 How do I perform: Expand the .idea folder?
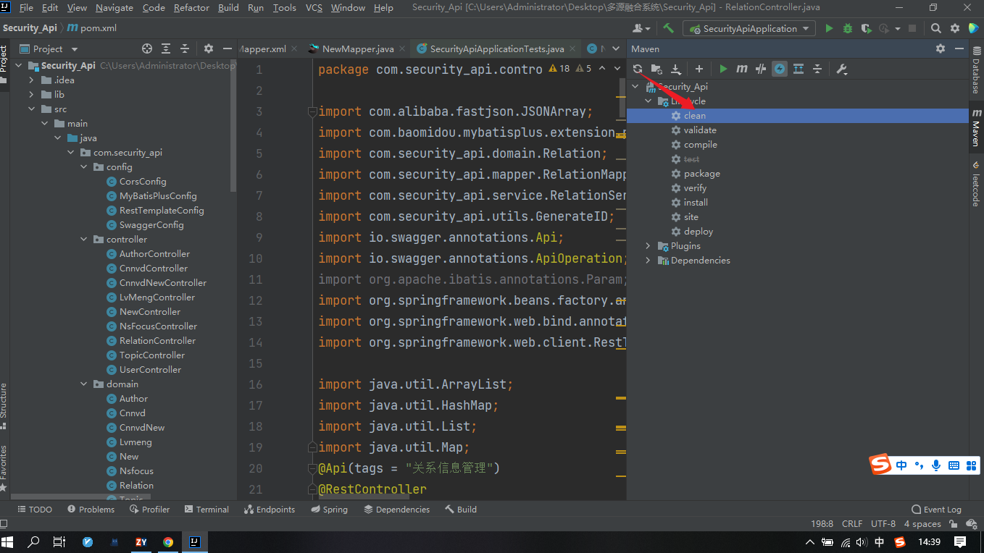pos(31,80)
